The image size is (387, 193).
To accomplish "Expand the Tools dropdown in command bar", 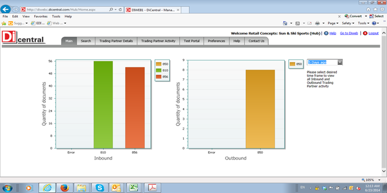I will pos(364,23).
